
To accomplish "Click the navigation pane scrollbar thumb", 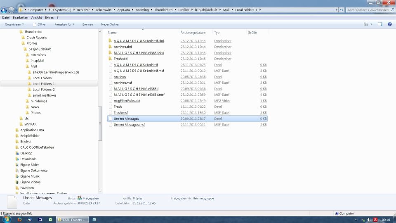I will point(100,123).
